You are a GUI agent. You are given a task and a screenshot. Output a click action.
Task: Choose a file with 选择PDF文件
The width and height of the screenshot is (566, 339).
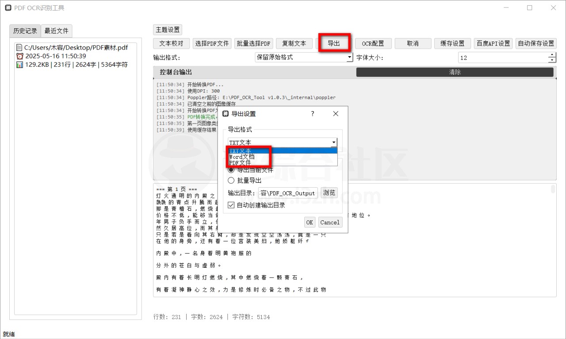212,43
